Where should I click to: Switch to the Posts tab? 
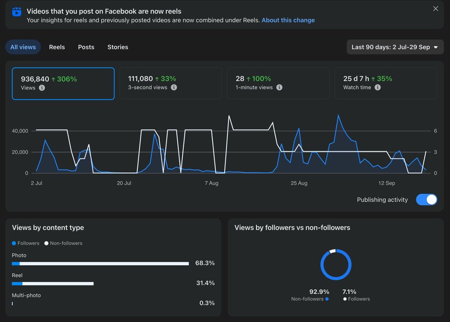[x=86, y=47]
